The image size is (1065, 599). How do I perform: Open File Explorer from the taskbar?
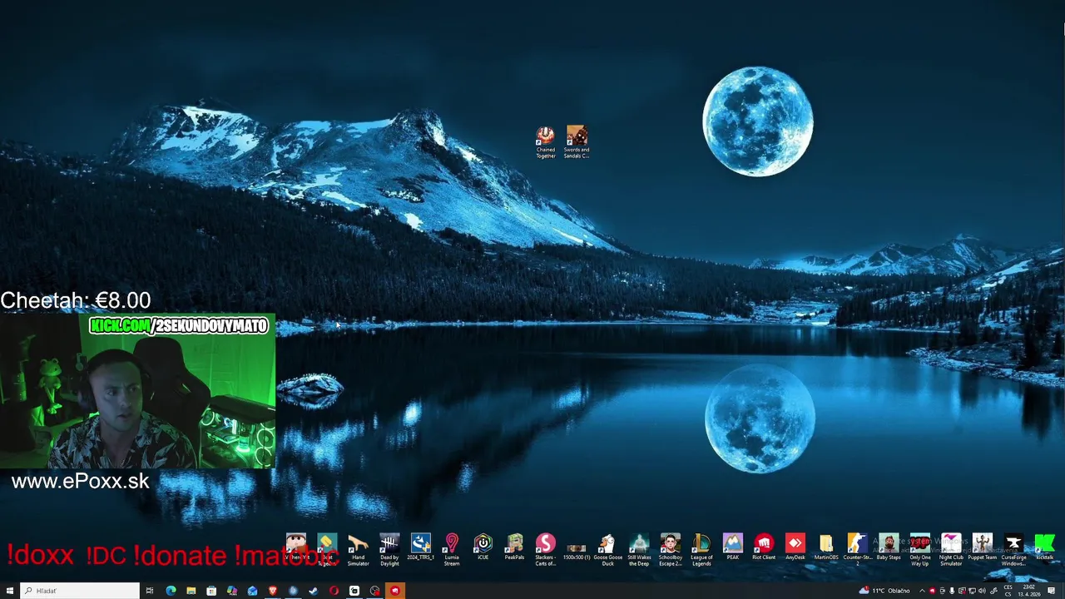pyautogui.click(x=191, y=591)
